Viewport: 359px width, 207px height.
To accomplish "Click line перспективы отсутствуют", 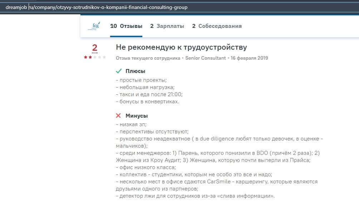I will tap(152, 132).
